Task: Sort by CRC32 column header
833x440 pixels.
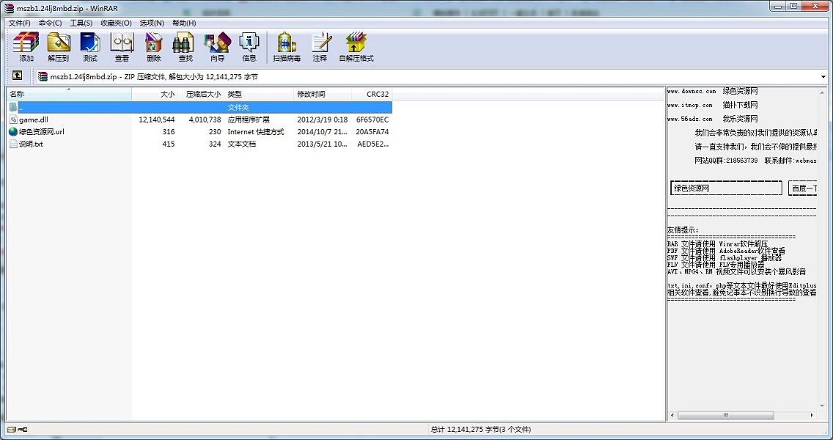Action: pos(372,94)
